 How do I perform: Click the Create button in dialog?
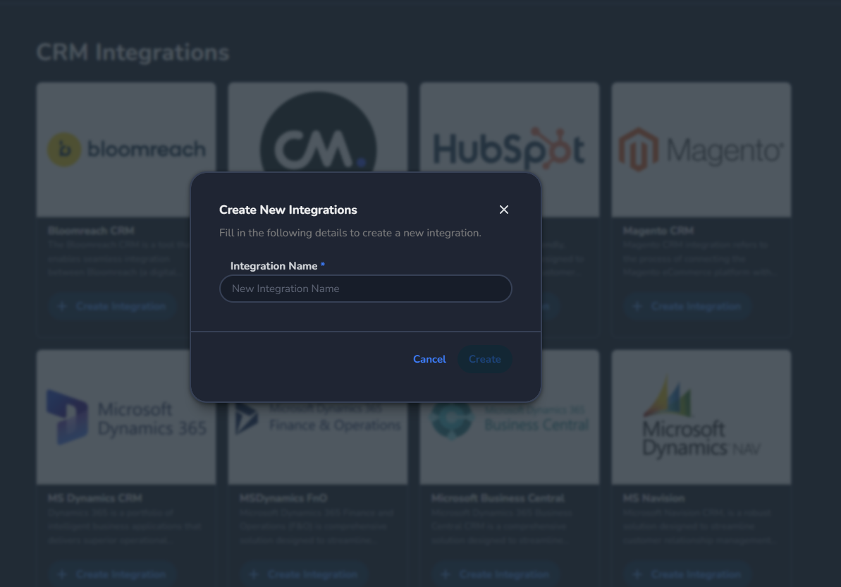(485, 360)
